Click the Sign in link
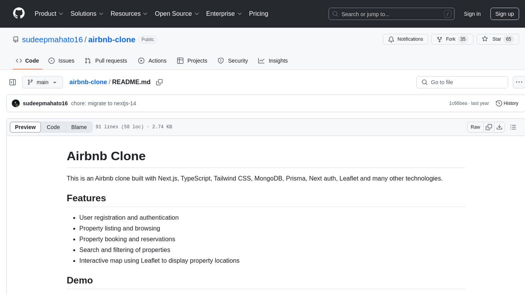525x295 pixels. click(472, 14)
